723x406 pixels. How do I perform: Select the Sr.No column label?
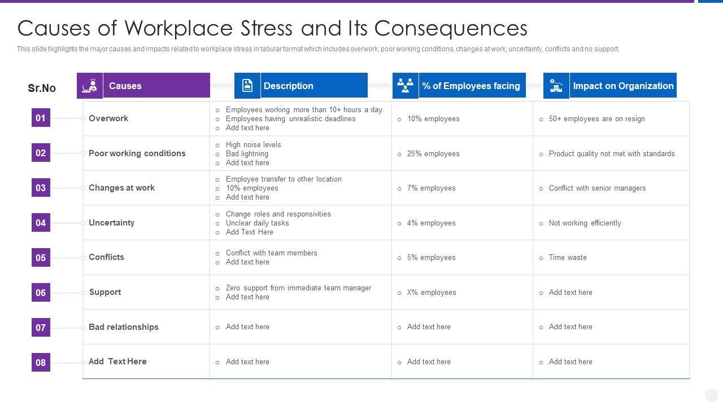coord(42,88)
